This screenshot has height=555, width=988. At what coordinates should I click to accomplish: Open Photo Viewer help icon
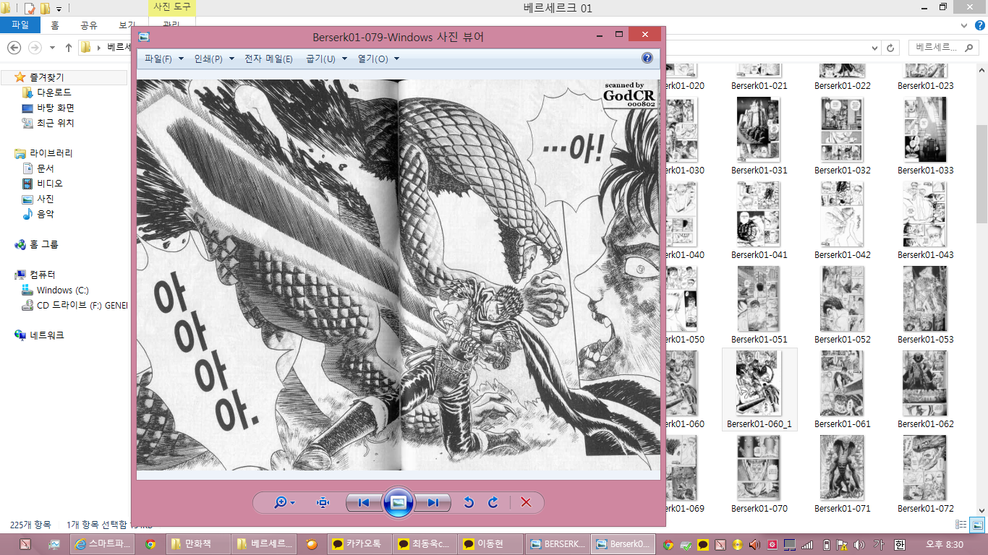647,59
